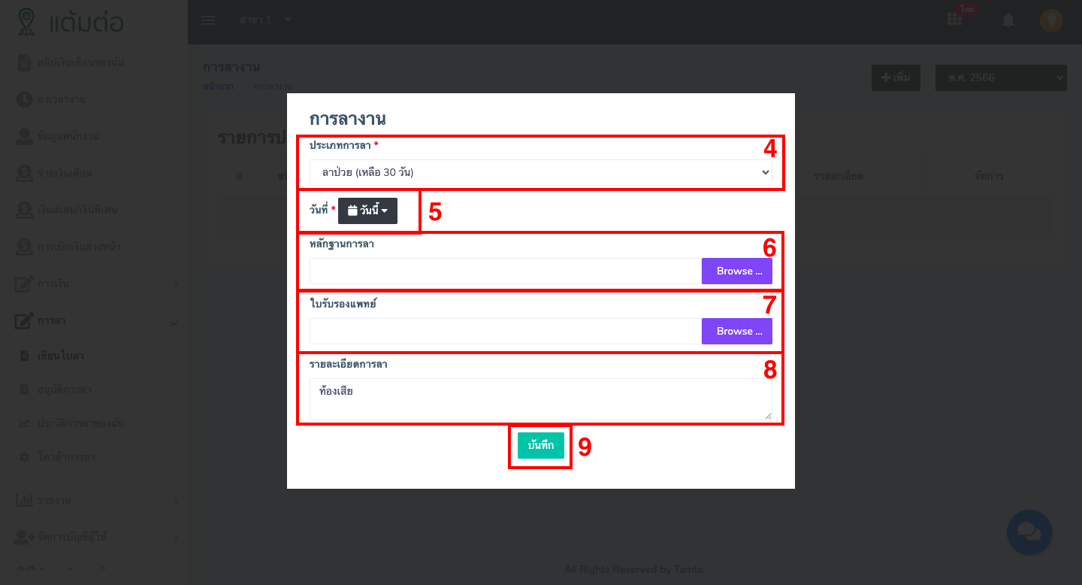
Task: Click the บันทึก save button
Action: (540, 446)
